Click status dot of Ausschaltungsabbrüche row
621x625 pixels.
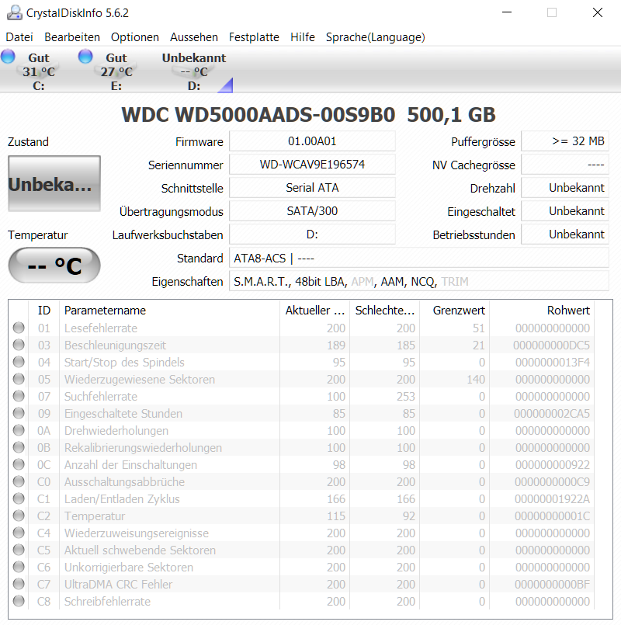tap(19, 481)
